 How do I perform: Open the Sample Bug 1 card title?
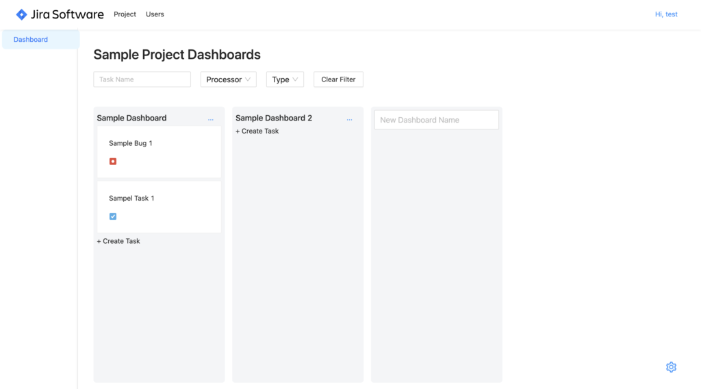pos(131,143)
